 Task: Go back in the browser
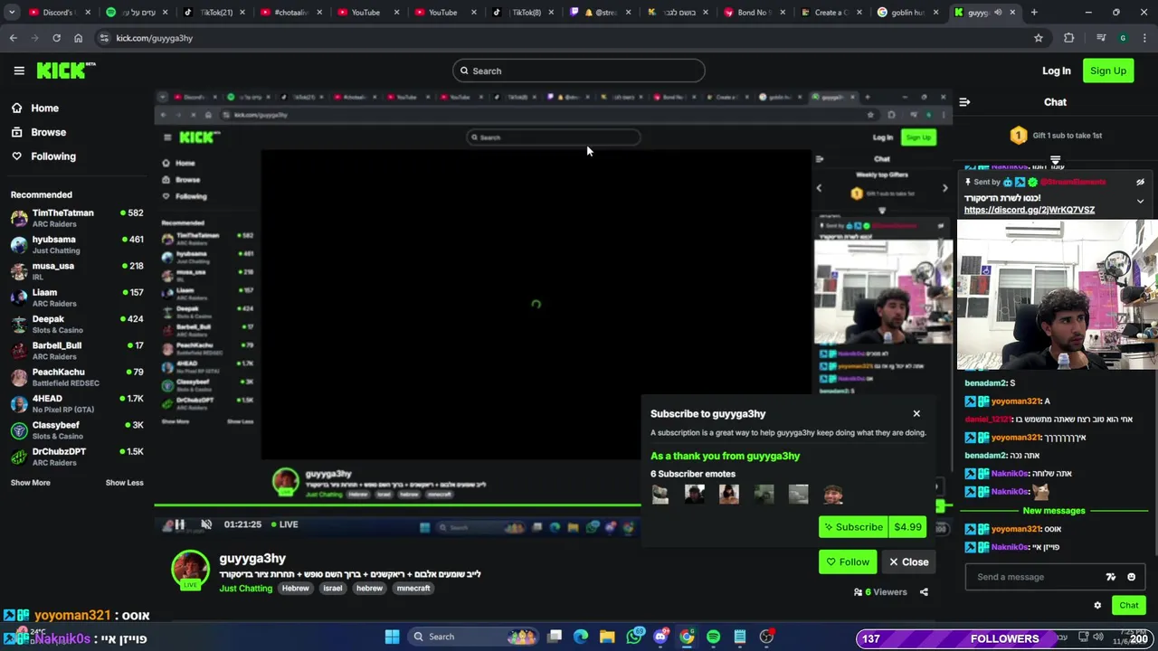pos(13,38)
